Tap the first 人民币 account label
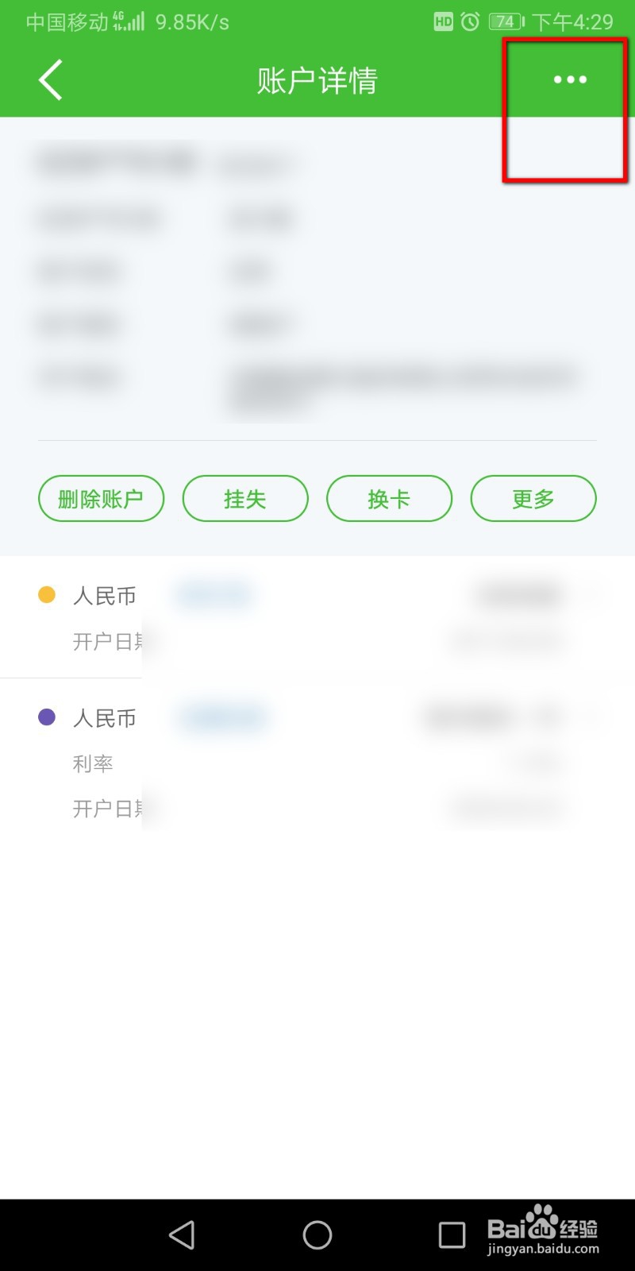This screenshot has height=1271, width=635. 105,596
